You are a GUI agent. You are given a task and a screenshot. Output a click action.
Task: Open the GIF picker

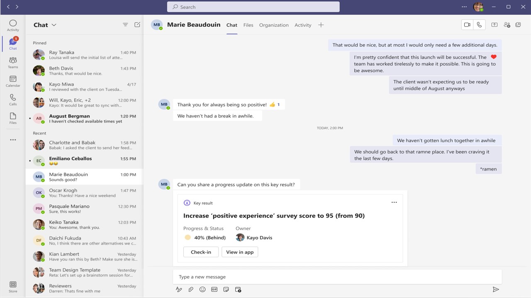click(x=214, y=290)
